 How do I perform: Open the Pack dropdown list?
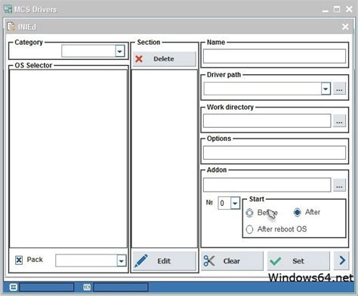tap(121, 260)
